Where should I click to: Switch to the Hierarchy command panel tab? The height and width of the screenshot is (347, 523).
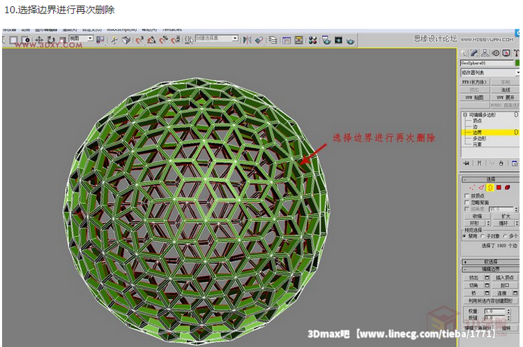485,53
